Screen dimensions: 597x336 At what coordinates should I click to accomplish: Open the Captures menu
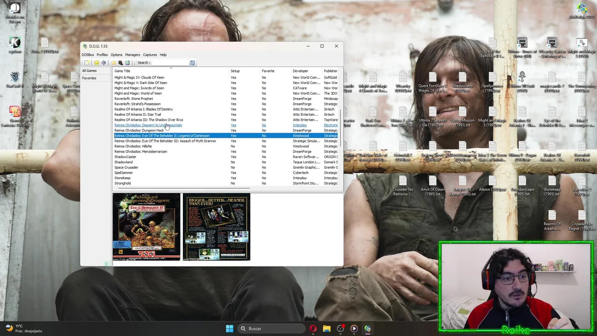[x=150, y=55]
